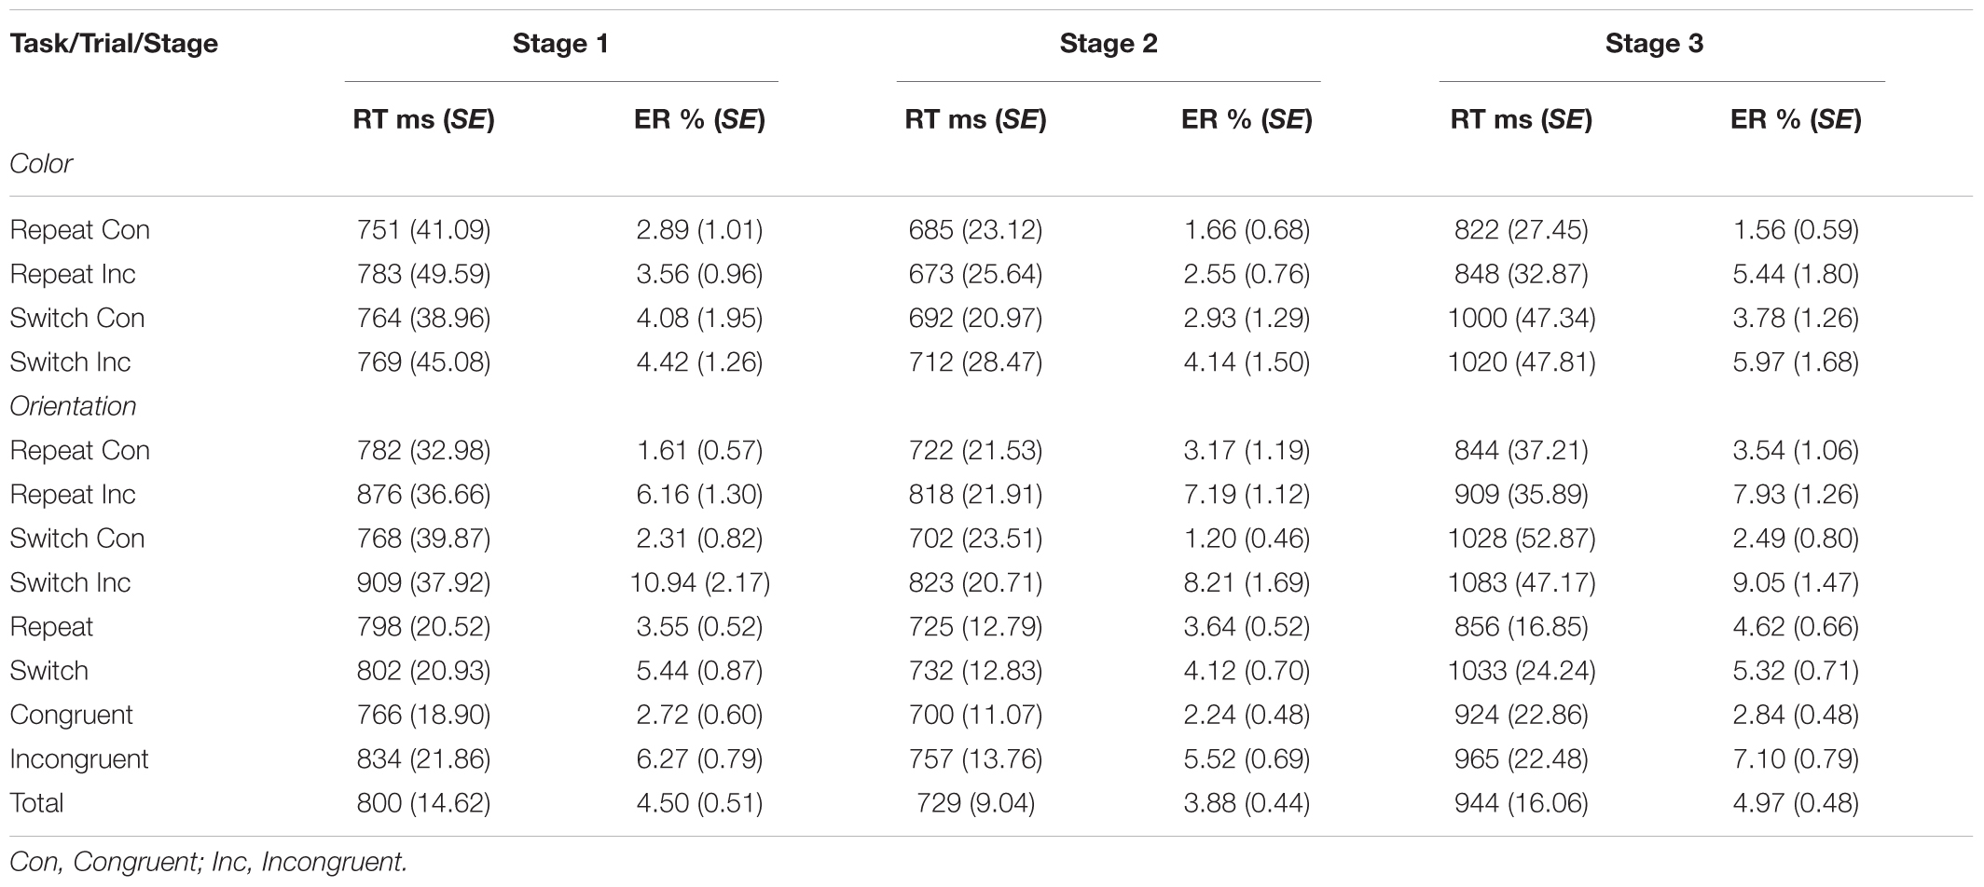Click the Stage 1 column header
The image size is (1984, 887).
pos(560,44)
